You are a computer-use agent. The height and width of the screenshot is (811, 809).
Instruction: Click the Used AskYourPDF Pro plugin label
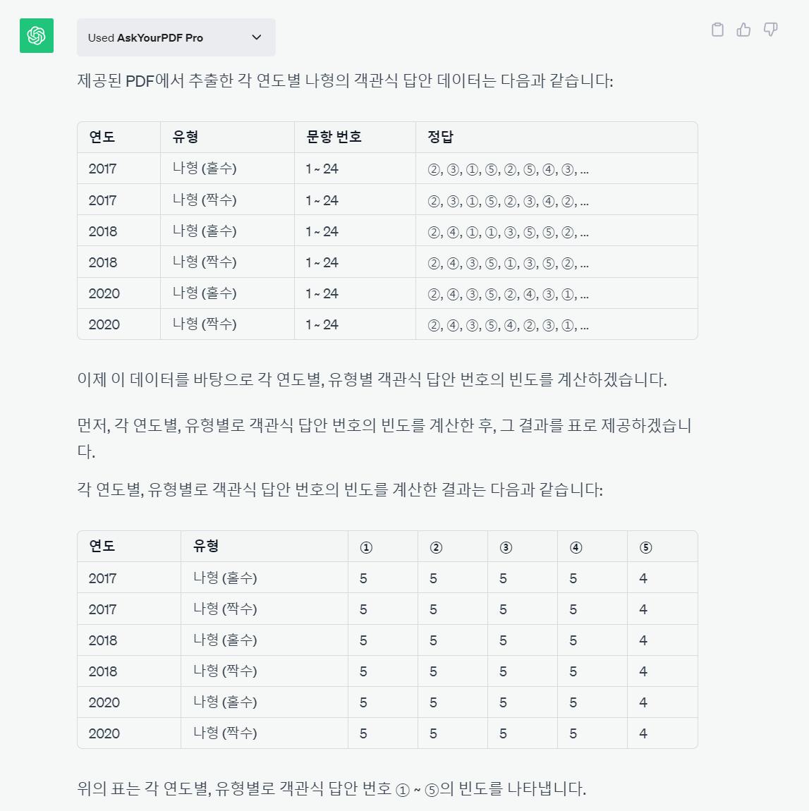click(x=145, y=38)
